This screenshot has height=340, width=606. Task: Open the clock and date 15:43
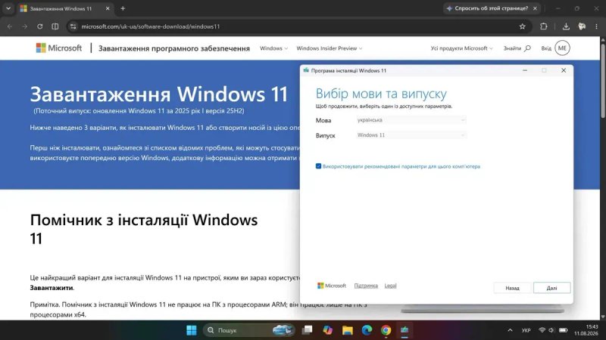click(586, 330)
